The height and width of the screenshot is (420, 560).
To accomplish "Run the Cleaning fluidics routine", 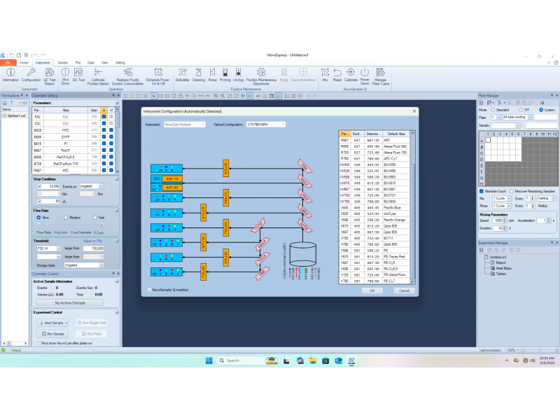I will [199, 75].
